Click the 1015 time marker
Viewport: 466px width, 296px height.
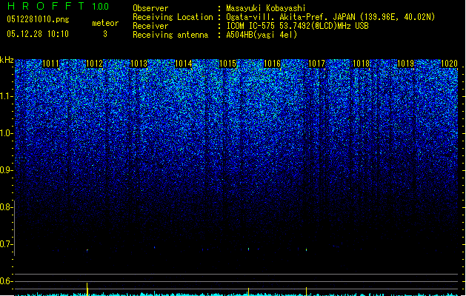tap(227, 64)
